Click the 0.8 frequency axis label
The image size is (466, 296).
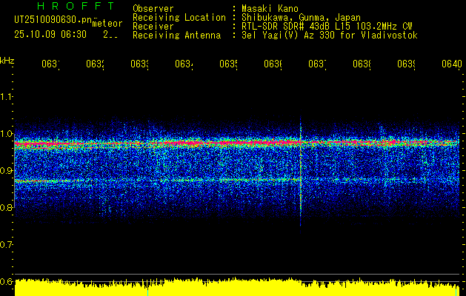6,207
